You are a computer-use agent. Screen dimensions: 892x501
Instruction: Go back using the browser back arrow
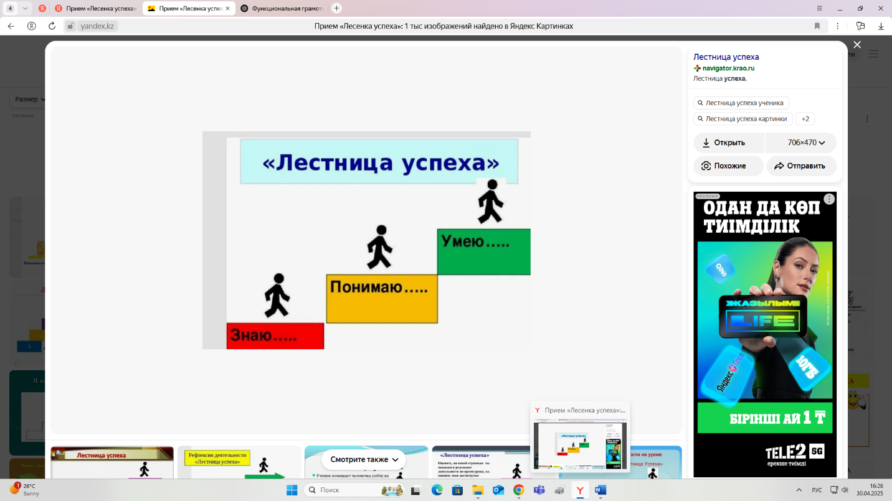tap(11, 26)
